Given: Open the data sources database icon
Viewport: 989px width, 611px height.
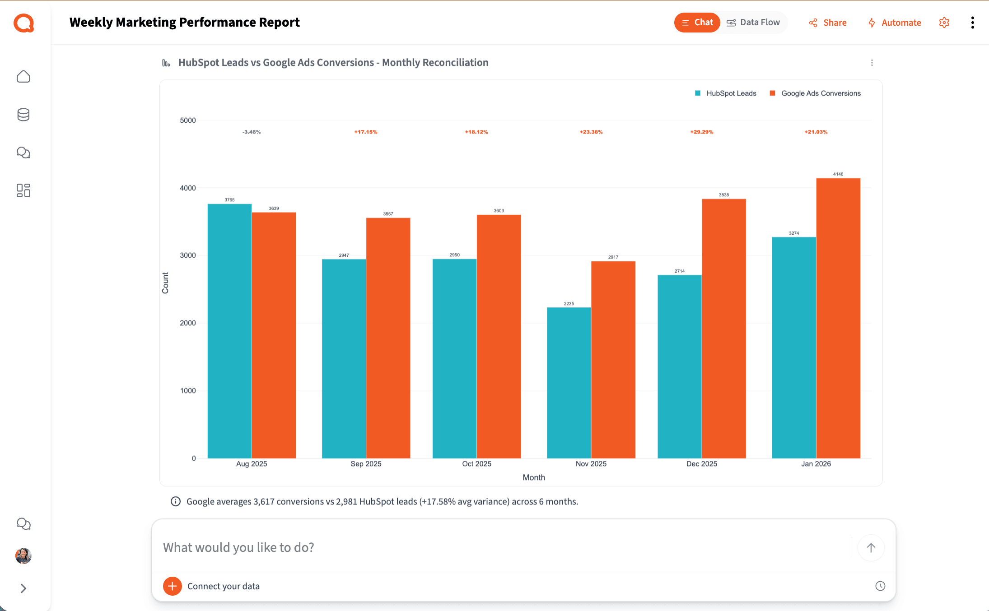Looking at the screenshot, I should point(23,115).
